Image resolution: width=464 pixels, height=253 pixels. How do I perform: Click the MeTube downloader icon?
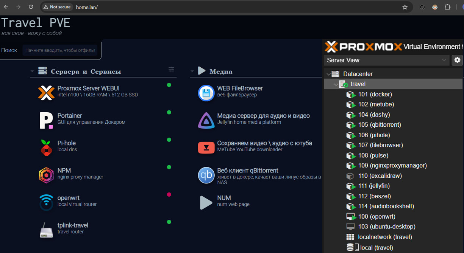tap(206, 147)
